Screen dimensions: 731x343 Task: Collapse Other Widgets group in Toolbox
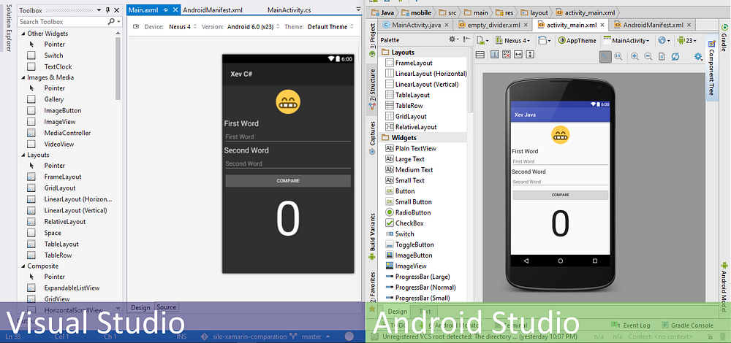[x=23, y=34]
